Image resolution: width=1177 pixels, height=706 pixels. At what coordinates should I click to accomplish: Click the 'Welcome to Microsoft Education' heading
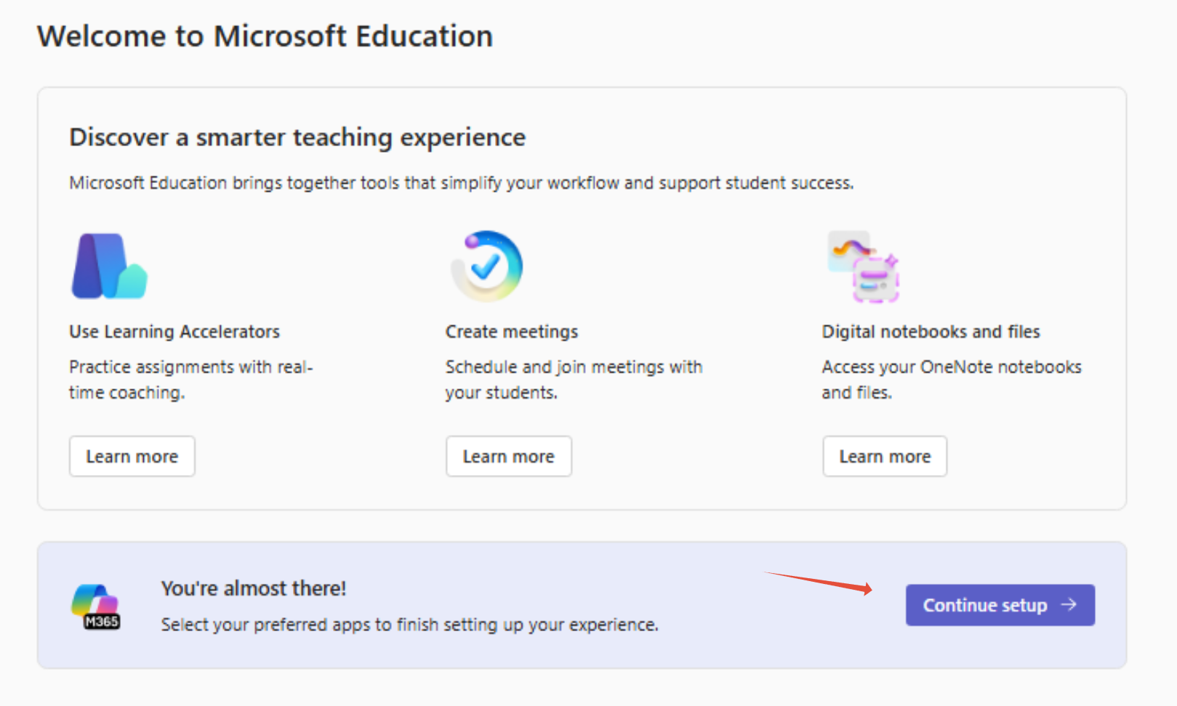[265, 36]
